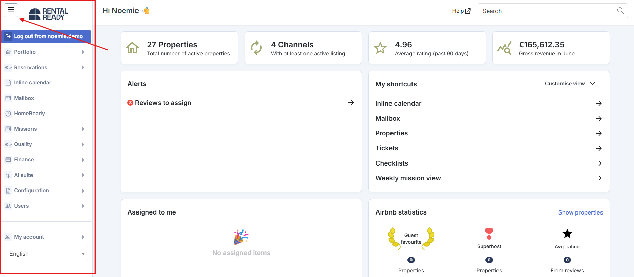This screenshot has height=277, width=634.
Task: Open Mailbox in the sidebar
Action: (x=24, y=98)
